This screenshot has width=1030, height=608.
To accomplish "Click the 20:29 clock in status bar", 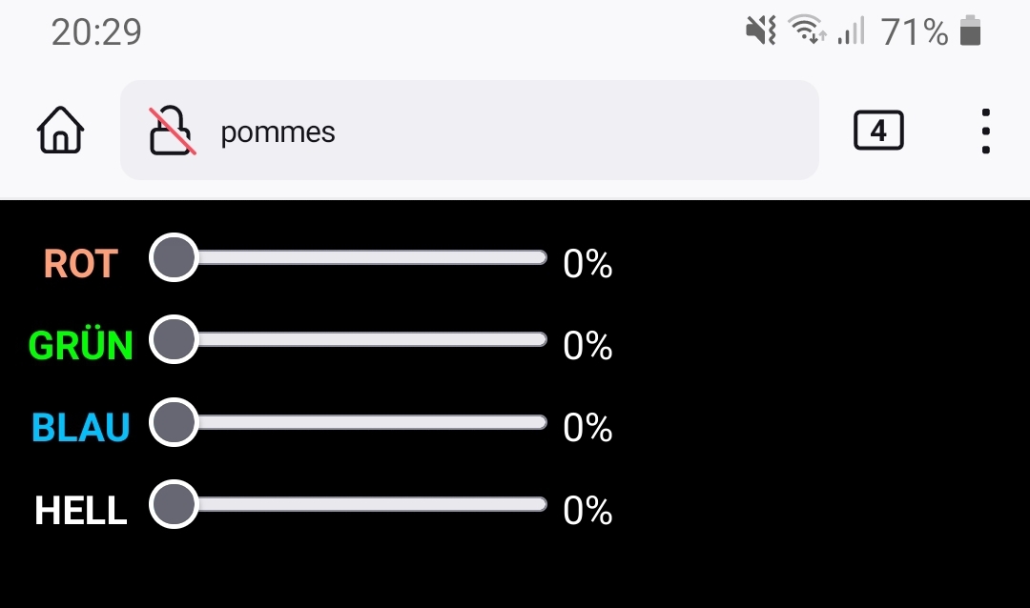I will tap(96, 32).
